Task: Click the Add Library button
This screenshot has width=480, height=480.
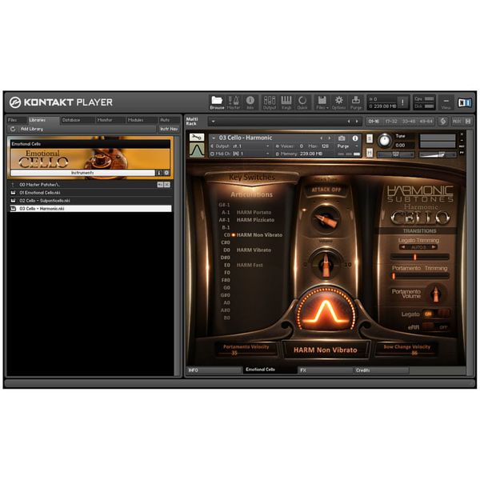Action: coord(32,129)
